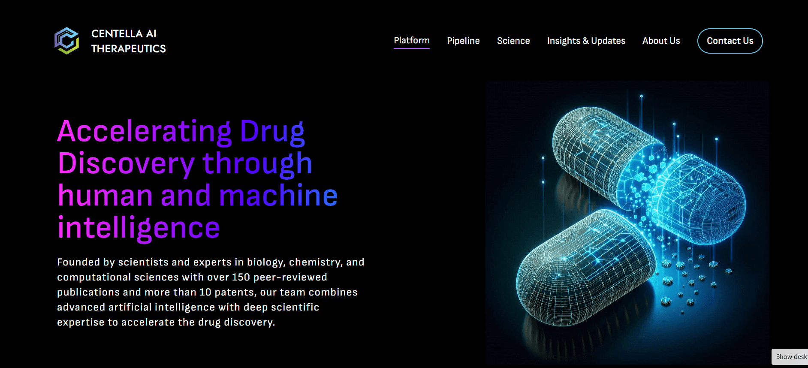This screenshot has width=808, height=368.
Task: Click the glowing capsule hero image
Action: coord(627,222)
